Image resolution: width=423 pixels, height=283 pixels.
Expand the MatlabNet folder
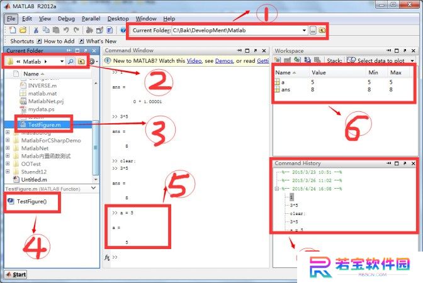8,148
